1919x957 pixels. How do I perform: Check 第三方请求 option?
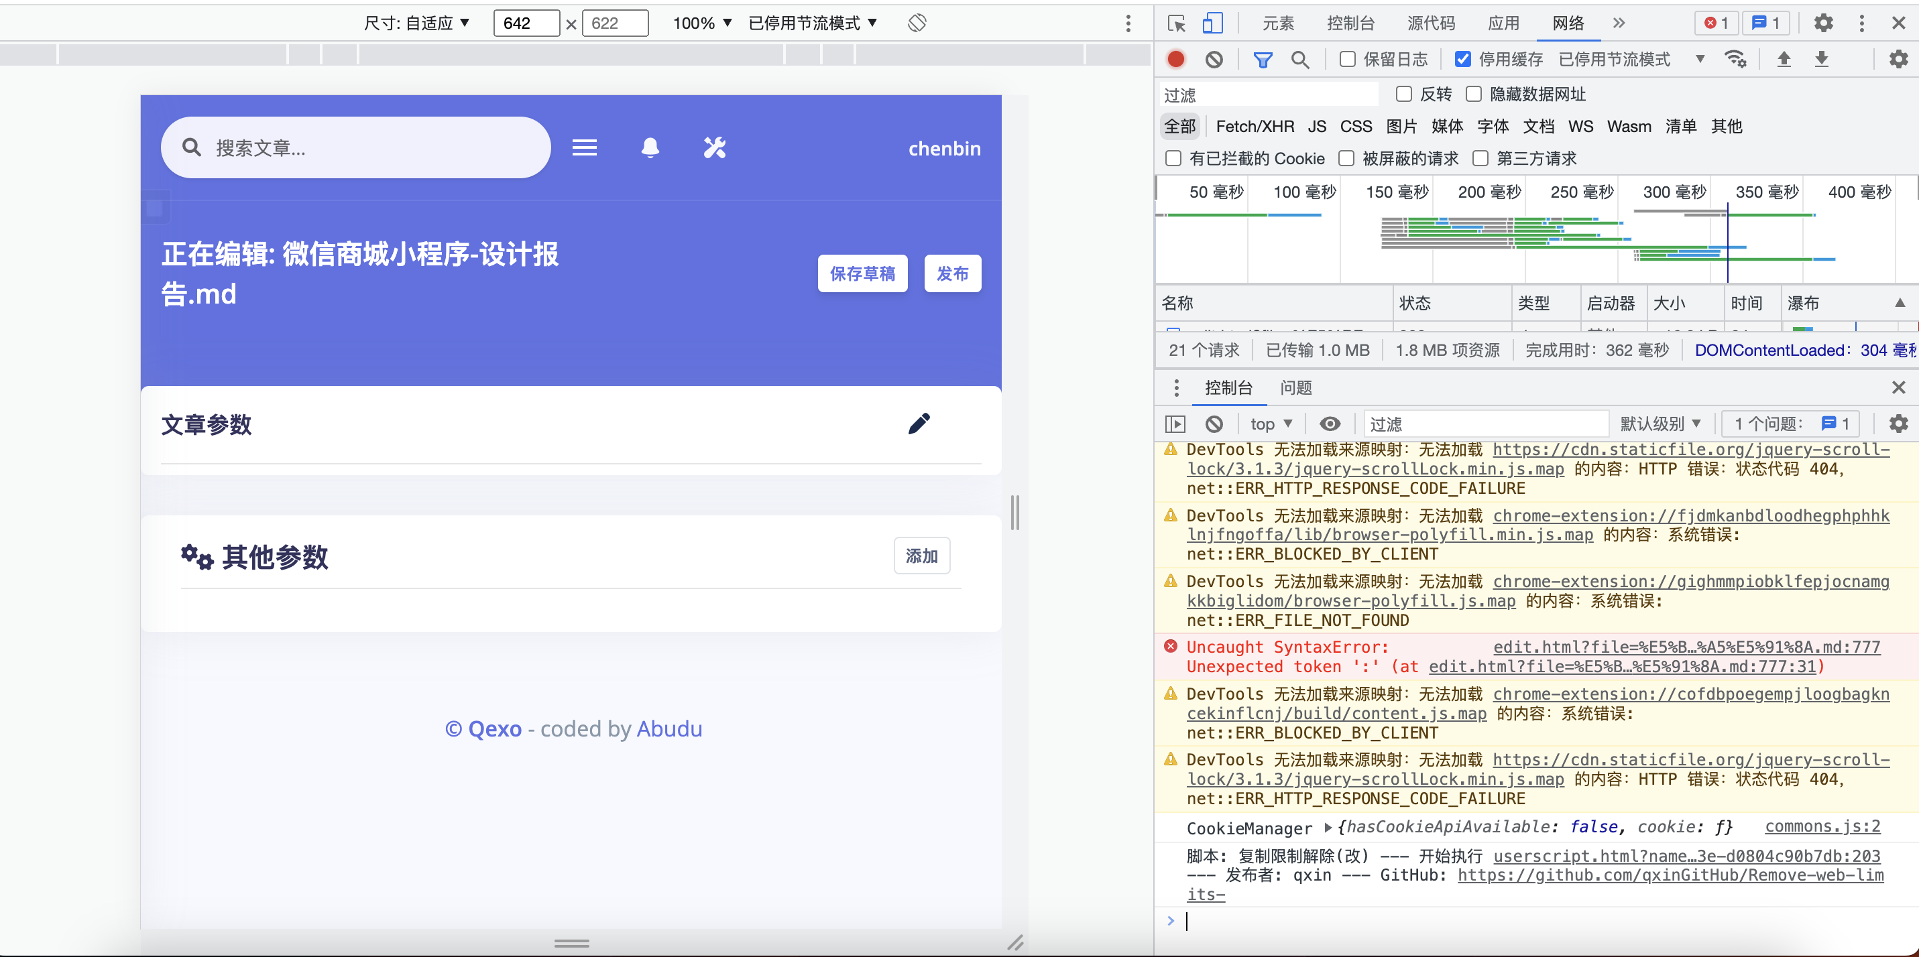click(1479, 158)
